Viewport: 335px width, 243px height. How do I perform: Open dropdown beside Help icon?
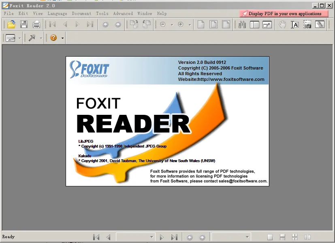click(62, 38)
